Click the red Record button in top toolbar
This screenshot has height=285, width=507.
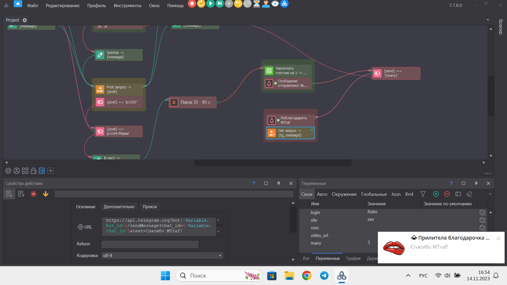[192, 4]
